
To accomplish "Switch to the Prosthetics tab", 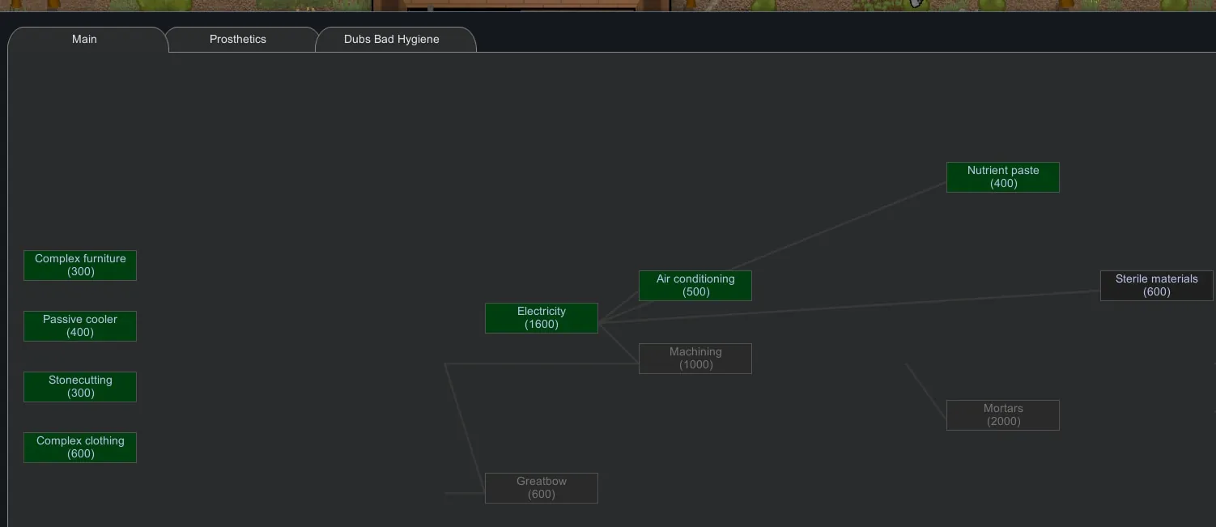I will [x=237, y=39].
